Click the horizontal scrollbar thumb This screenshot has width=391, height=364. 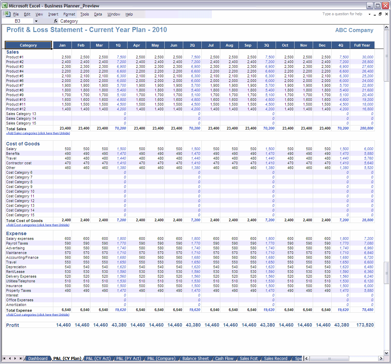coord(329,359)
